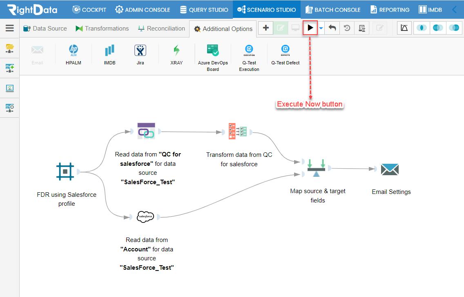Open dropdown arrow next to Execute button
Screen dimensions: 464x297
coord(321,29)
